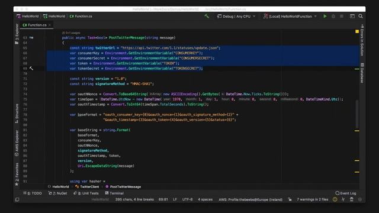The image size is (379, 213).
Task: Click the '7 warnings in 2 files' status
Action: click(x=313, y=199)
